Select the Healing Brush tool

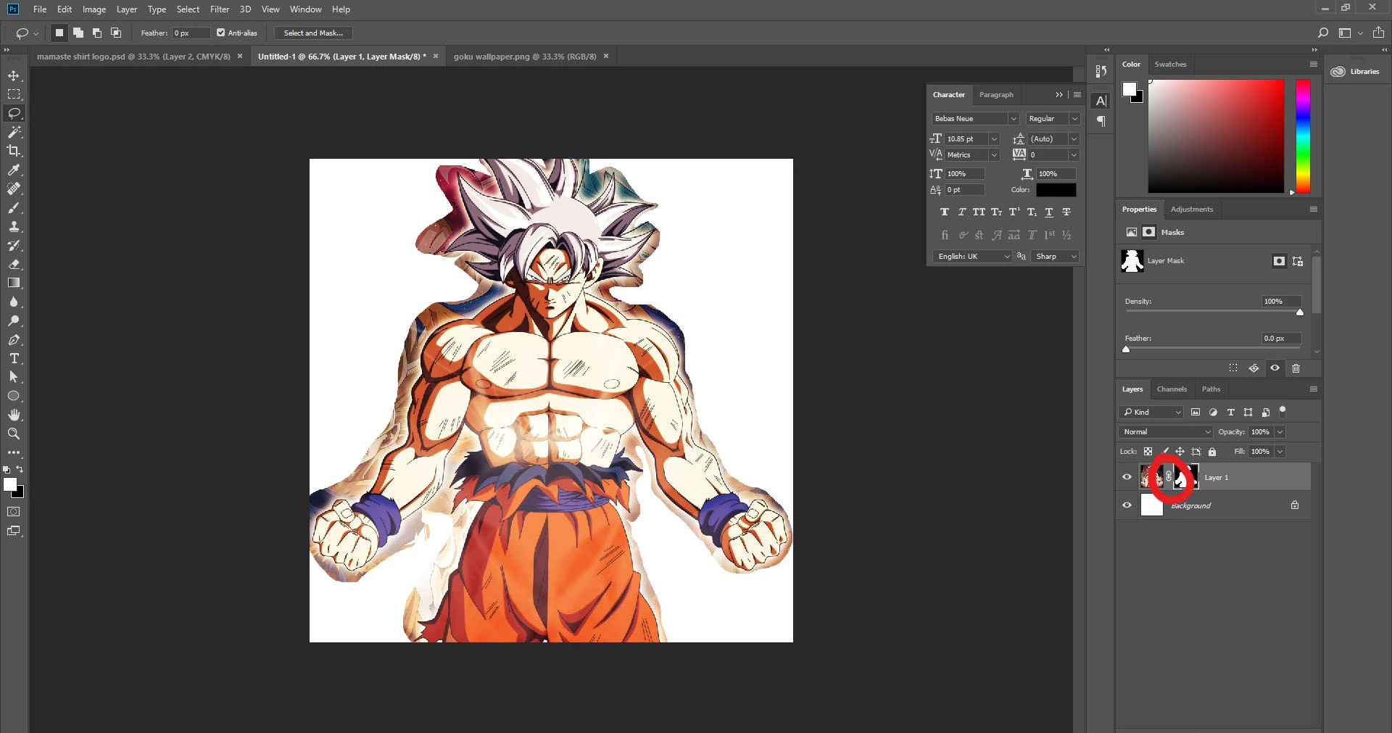coord(14,189)
